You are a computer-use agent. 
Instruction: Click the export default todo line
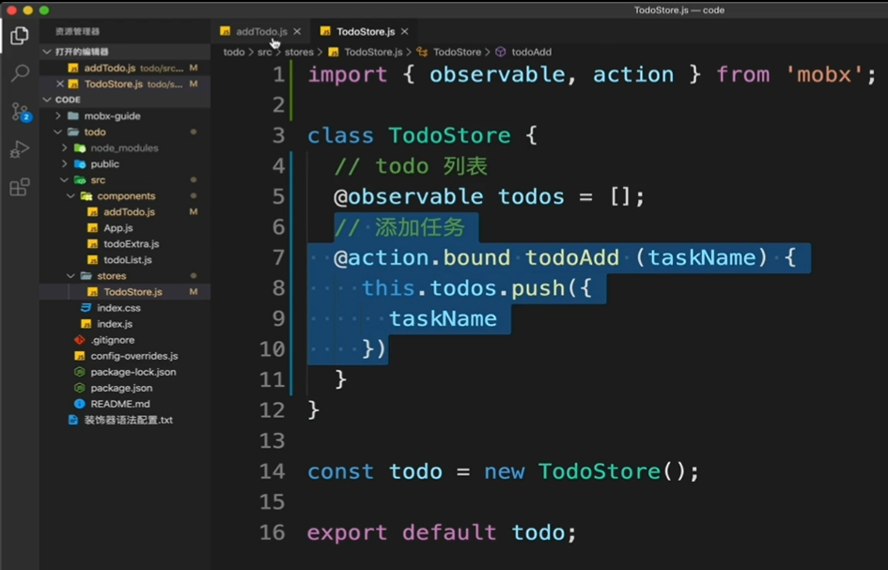(x=442, y=532)
